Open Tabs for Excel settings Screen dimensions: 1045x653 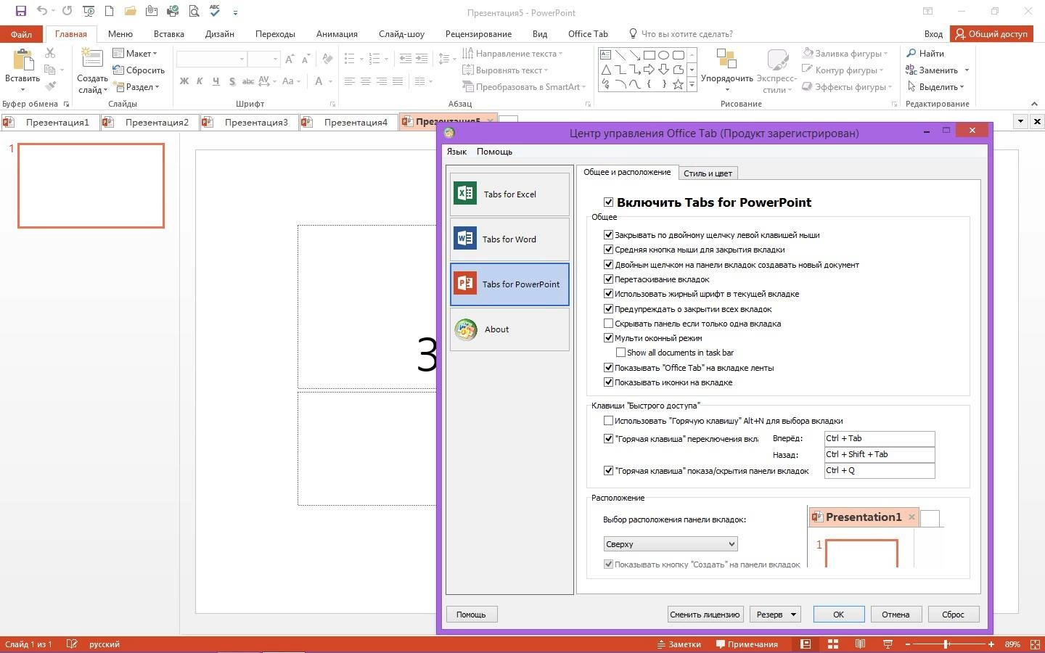point(509,194)
